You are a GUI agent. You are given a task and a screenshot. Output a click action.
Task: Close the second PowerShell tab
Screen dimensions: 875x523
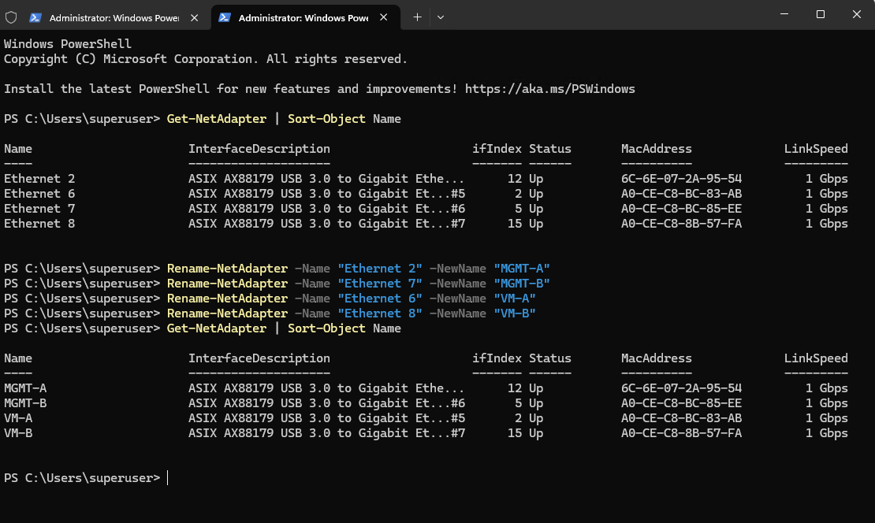383,17
